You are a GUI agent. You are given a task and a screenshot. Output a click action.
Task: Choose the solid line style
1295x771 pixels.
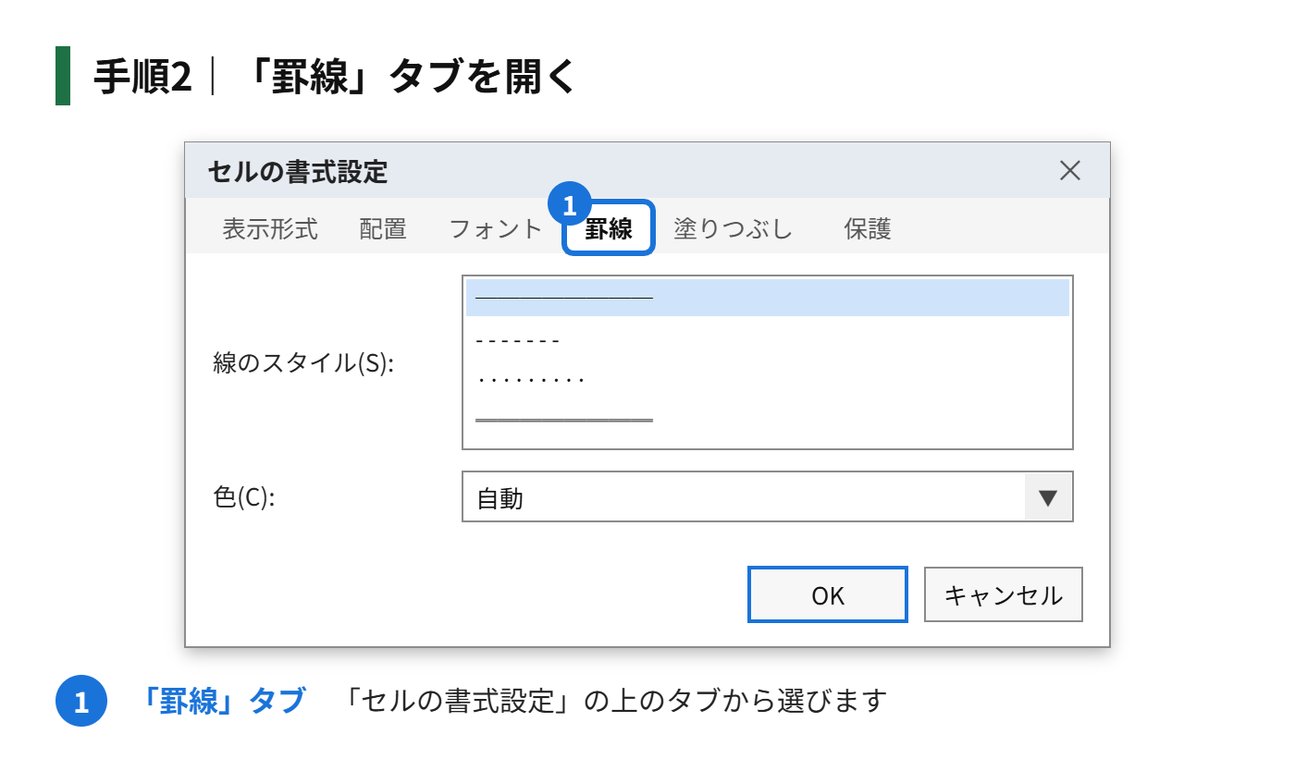coord(768,298)
